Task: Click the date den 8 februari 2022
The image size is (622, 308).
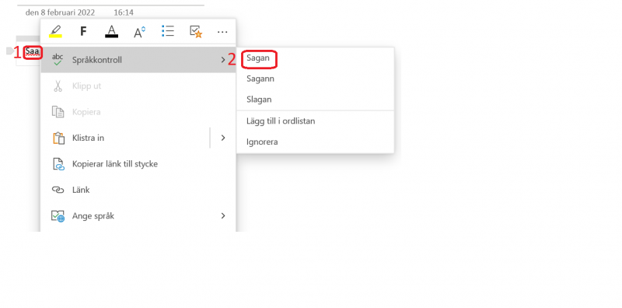Action: (60, 12)
